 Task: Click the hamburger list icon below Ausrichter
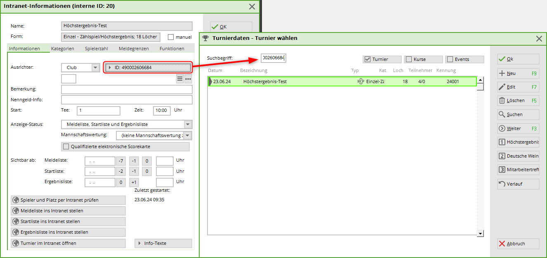click(180, 79)
